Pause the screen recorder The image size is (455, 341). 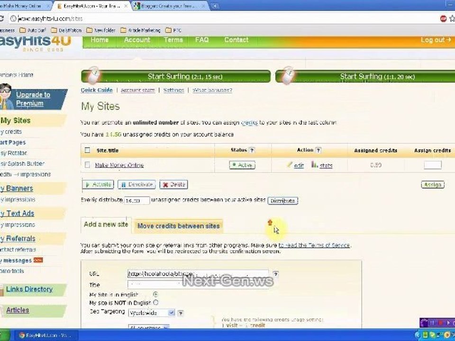[432, 323]
